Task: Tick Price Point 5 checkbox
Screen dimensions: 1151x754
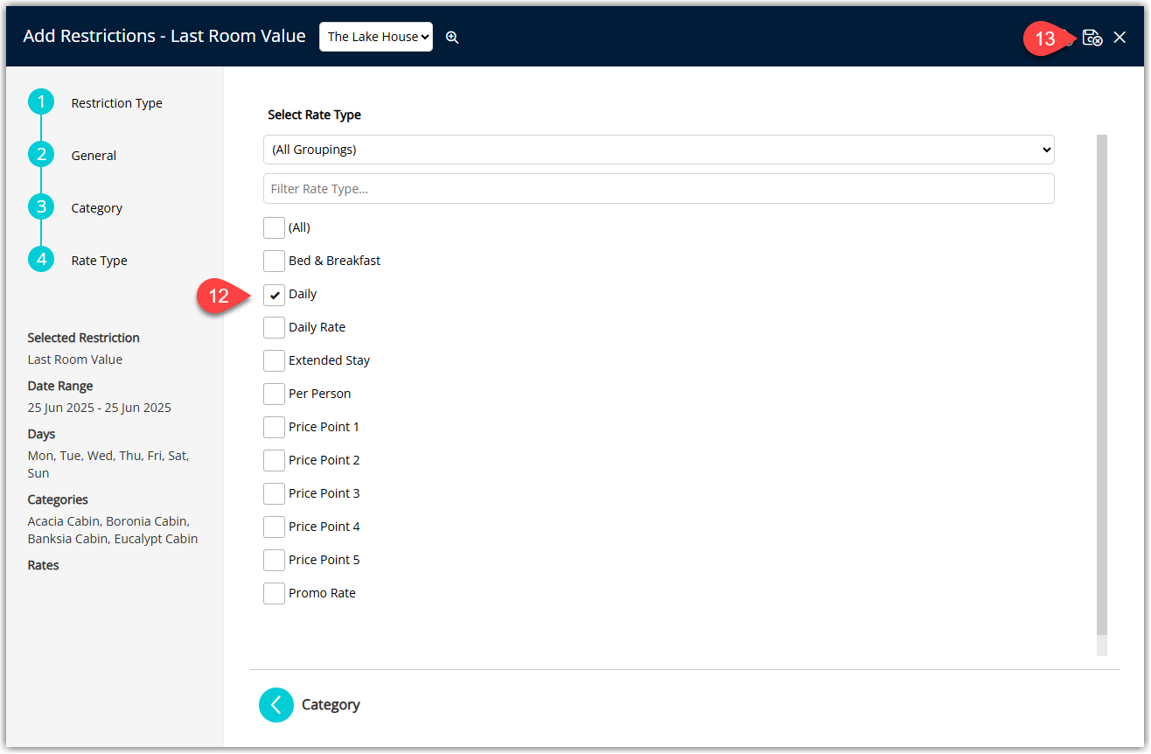Action: click(x=274, y=560)
